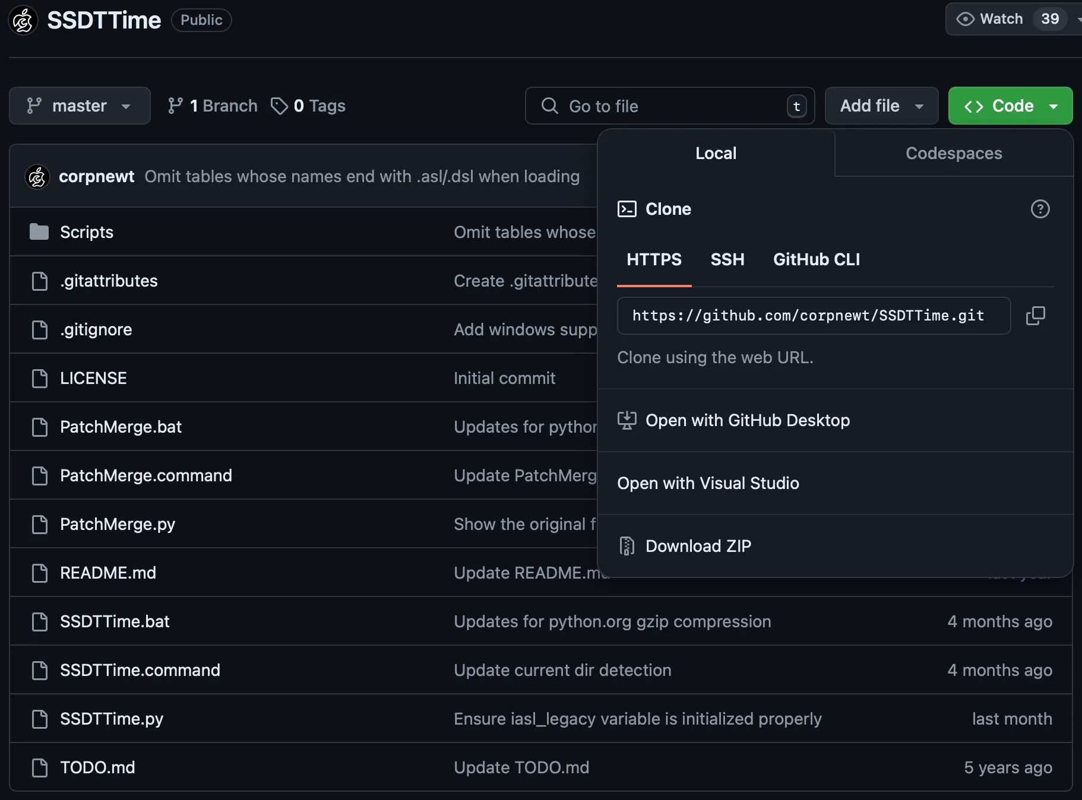Screen dimensions: 1082x800
Task: Open the PatchMerge.py file
Action: tap(118, 524)
